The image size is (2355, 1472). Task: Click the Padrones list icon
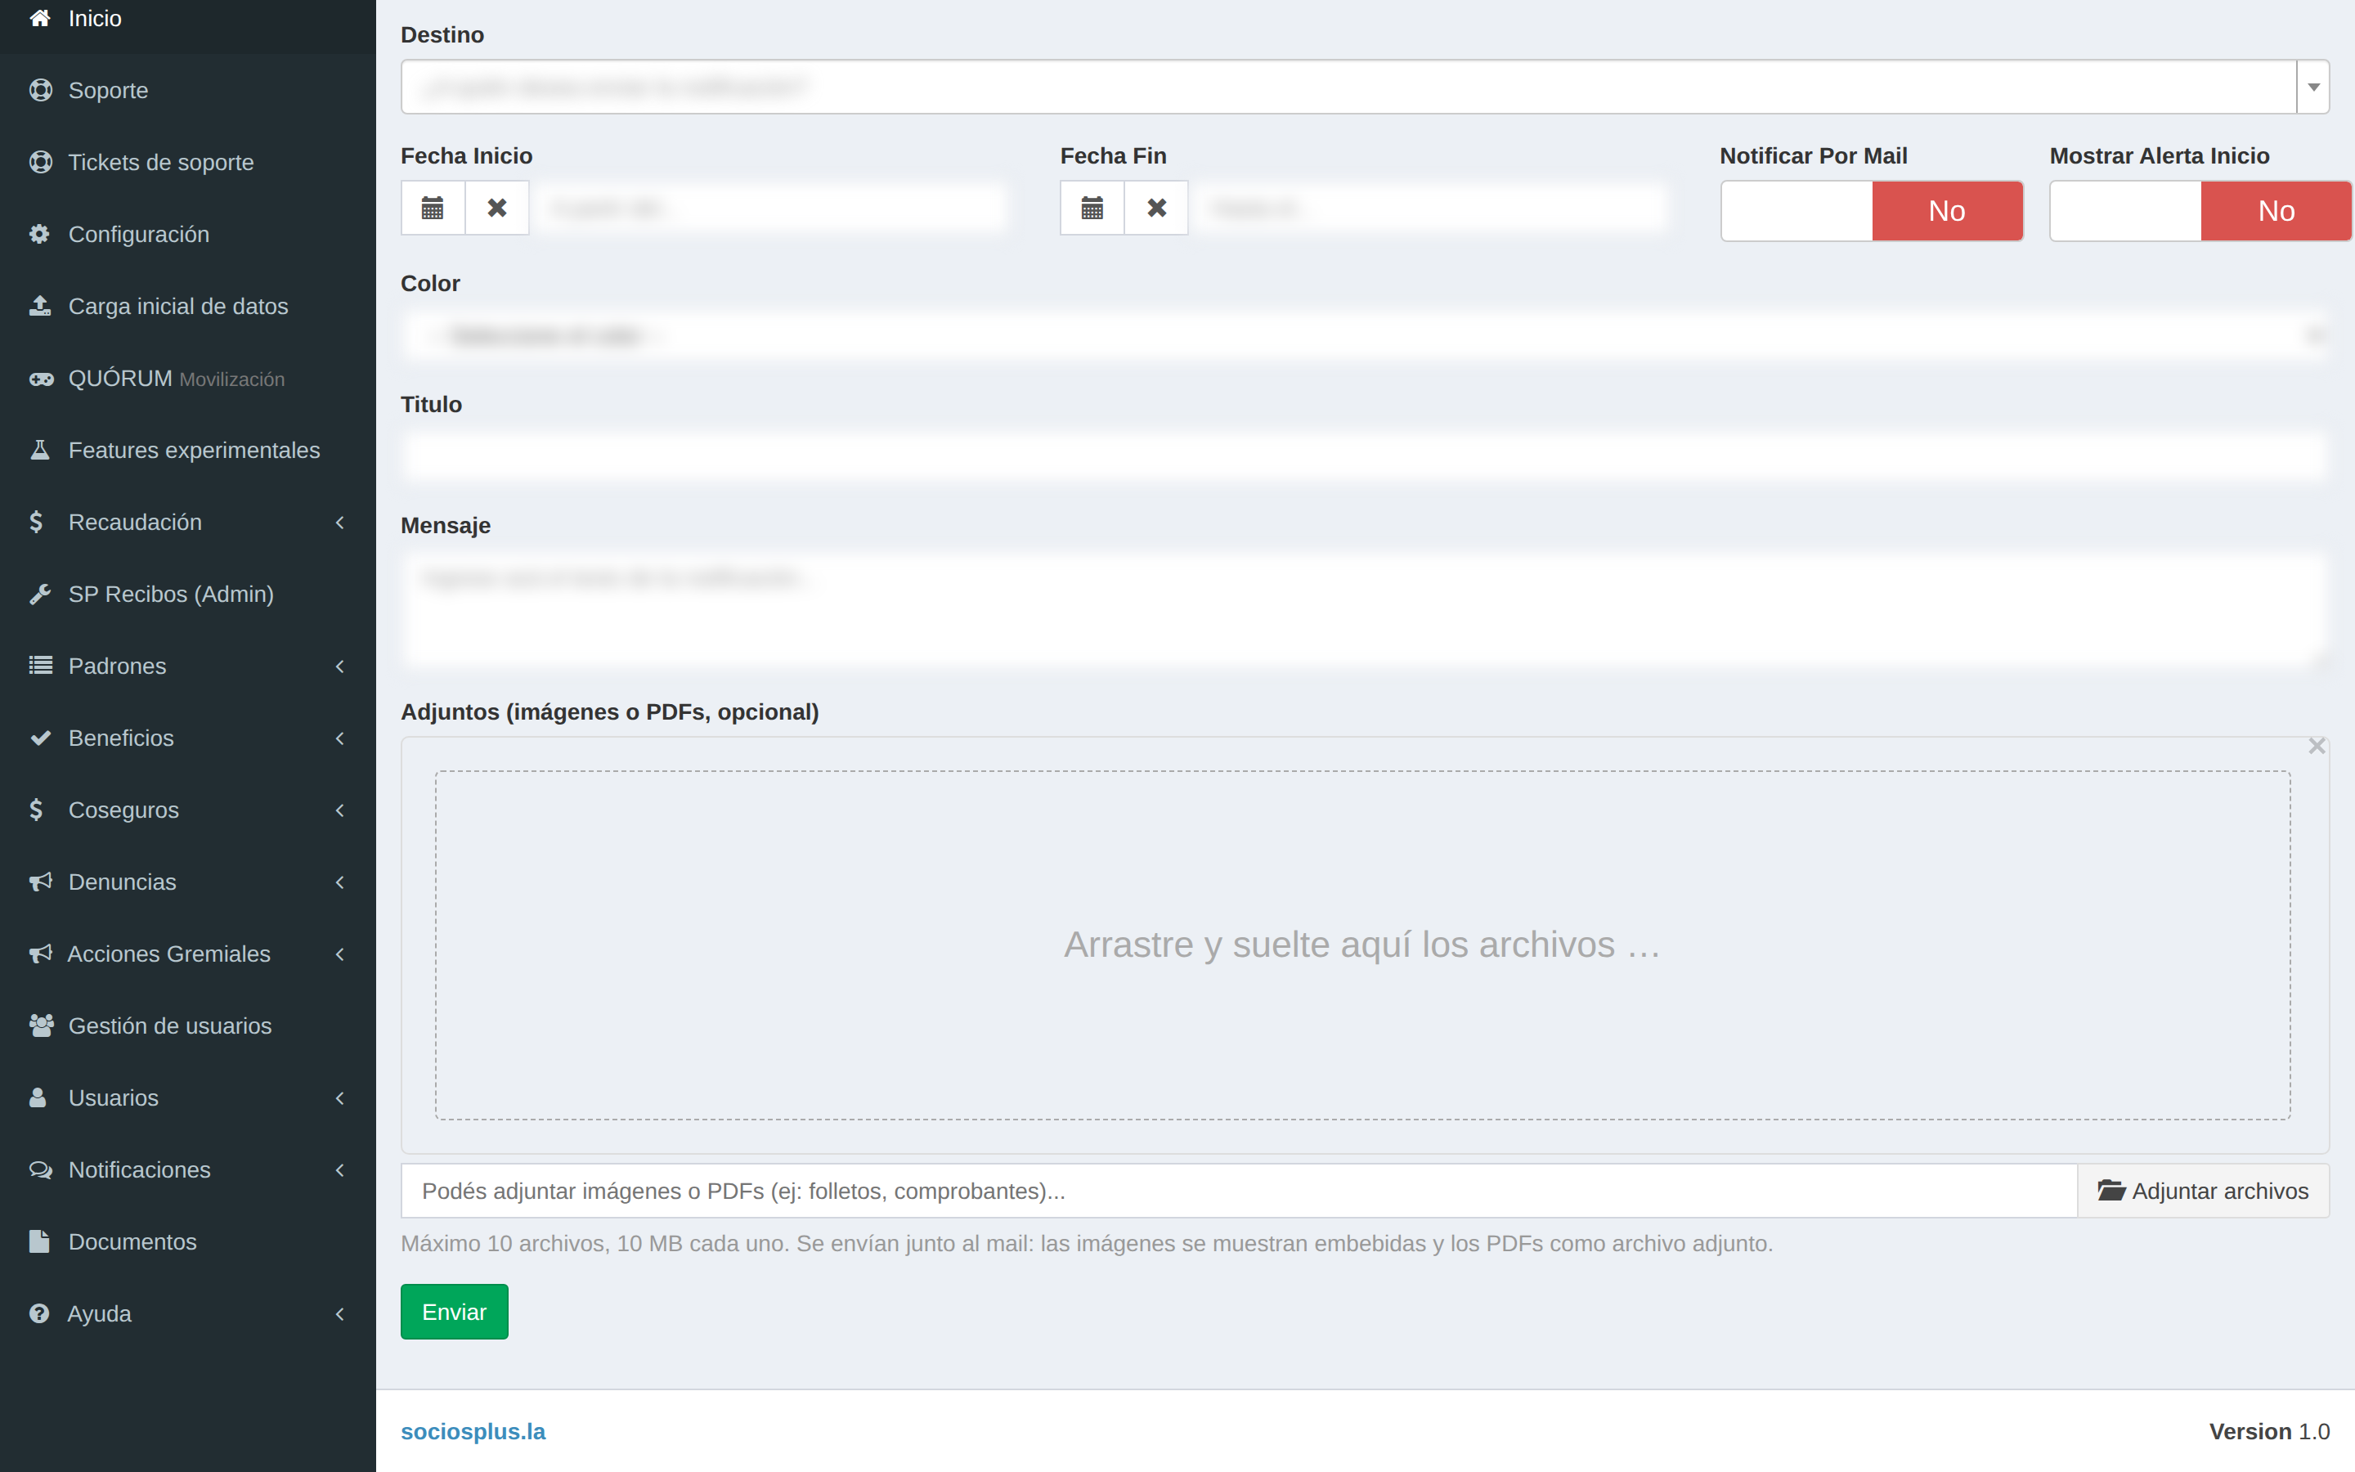click(x=40, y=666)
